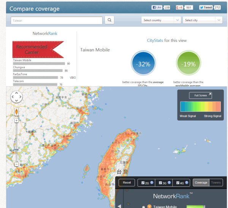Zoom in the map with plus button
The height and width of the screenshot is (208, 228).
16,121
